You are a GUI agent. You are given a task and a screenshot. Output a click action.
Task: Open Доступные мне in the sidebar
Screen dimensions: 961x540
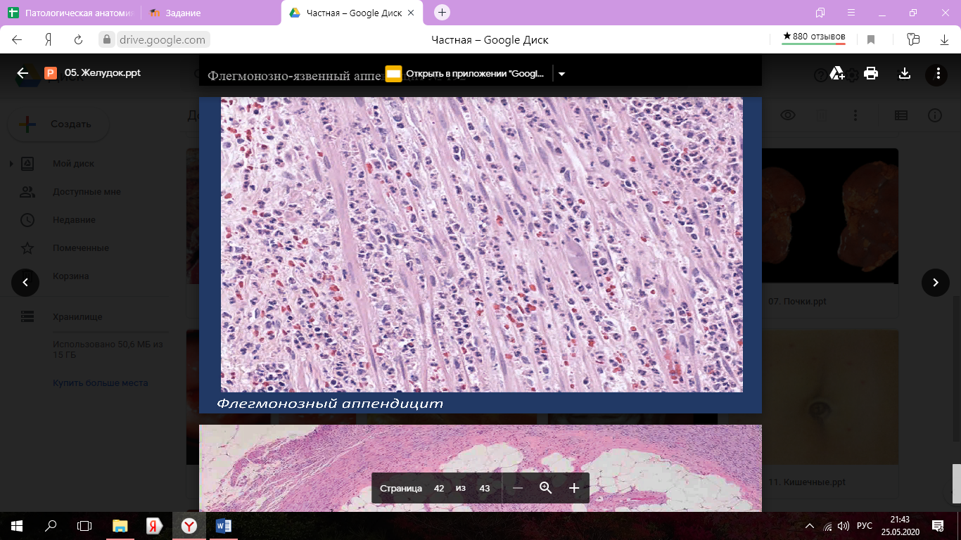(87, 192)
